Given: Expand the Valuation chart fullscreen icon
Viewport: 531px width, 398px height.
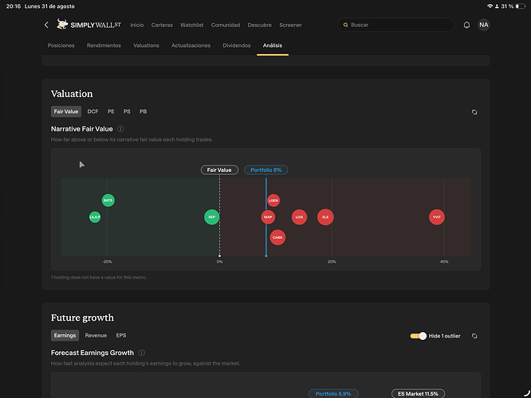Looking at the screenshot, I should 474,112.
